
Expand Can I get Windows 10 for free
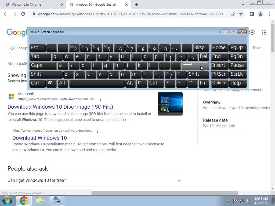[x=95, y=181]
